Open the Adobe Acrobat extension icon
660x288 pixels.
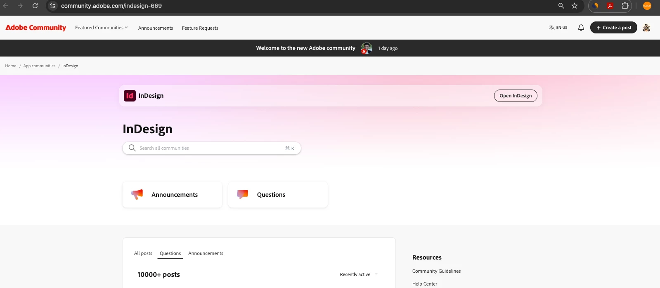click(610, 6)
